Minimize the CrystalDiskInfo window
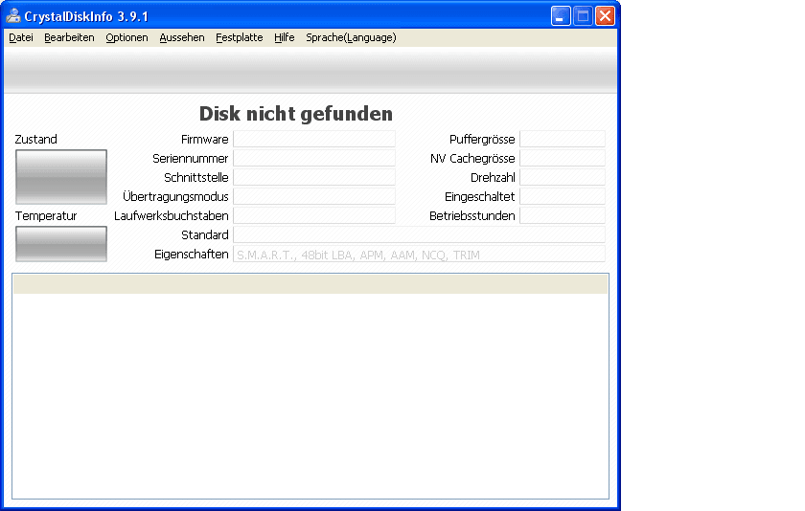This screenshot has width=805, height=511. [x=561, y=16]
